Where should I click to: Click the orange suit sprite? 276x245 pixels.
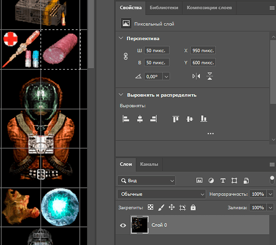click(41, 128)
